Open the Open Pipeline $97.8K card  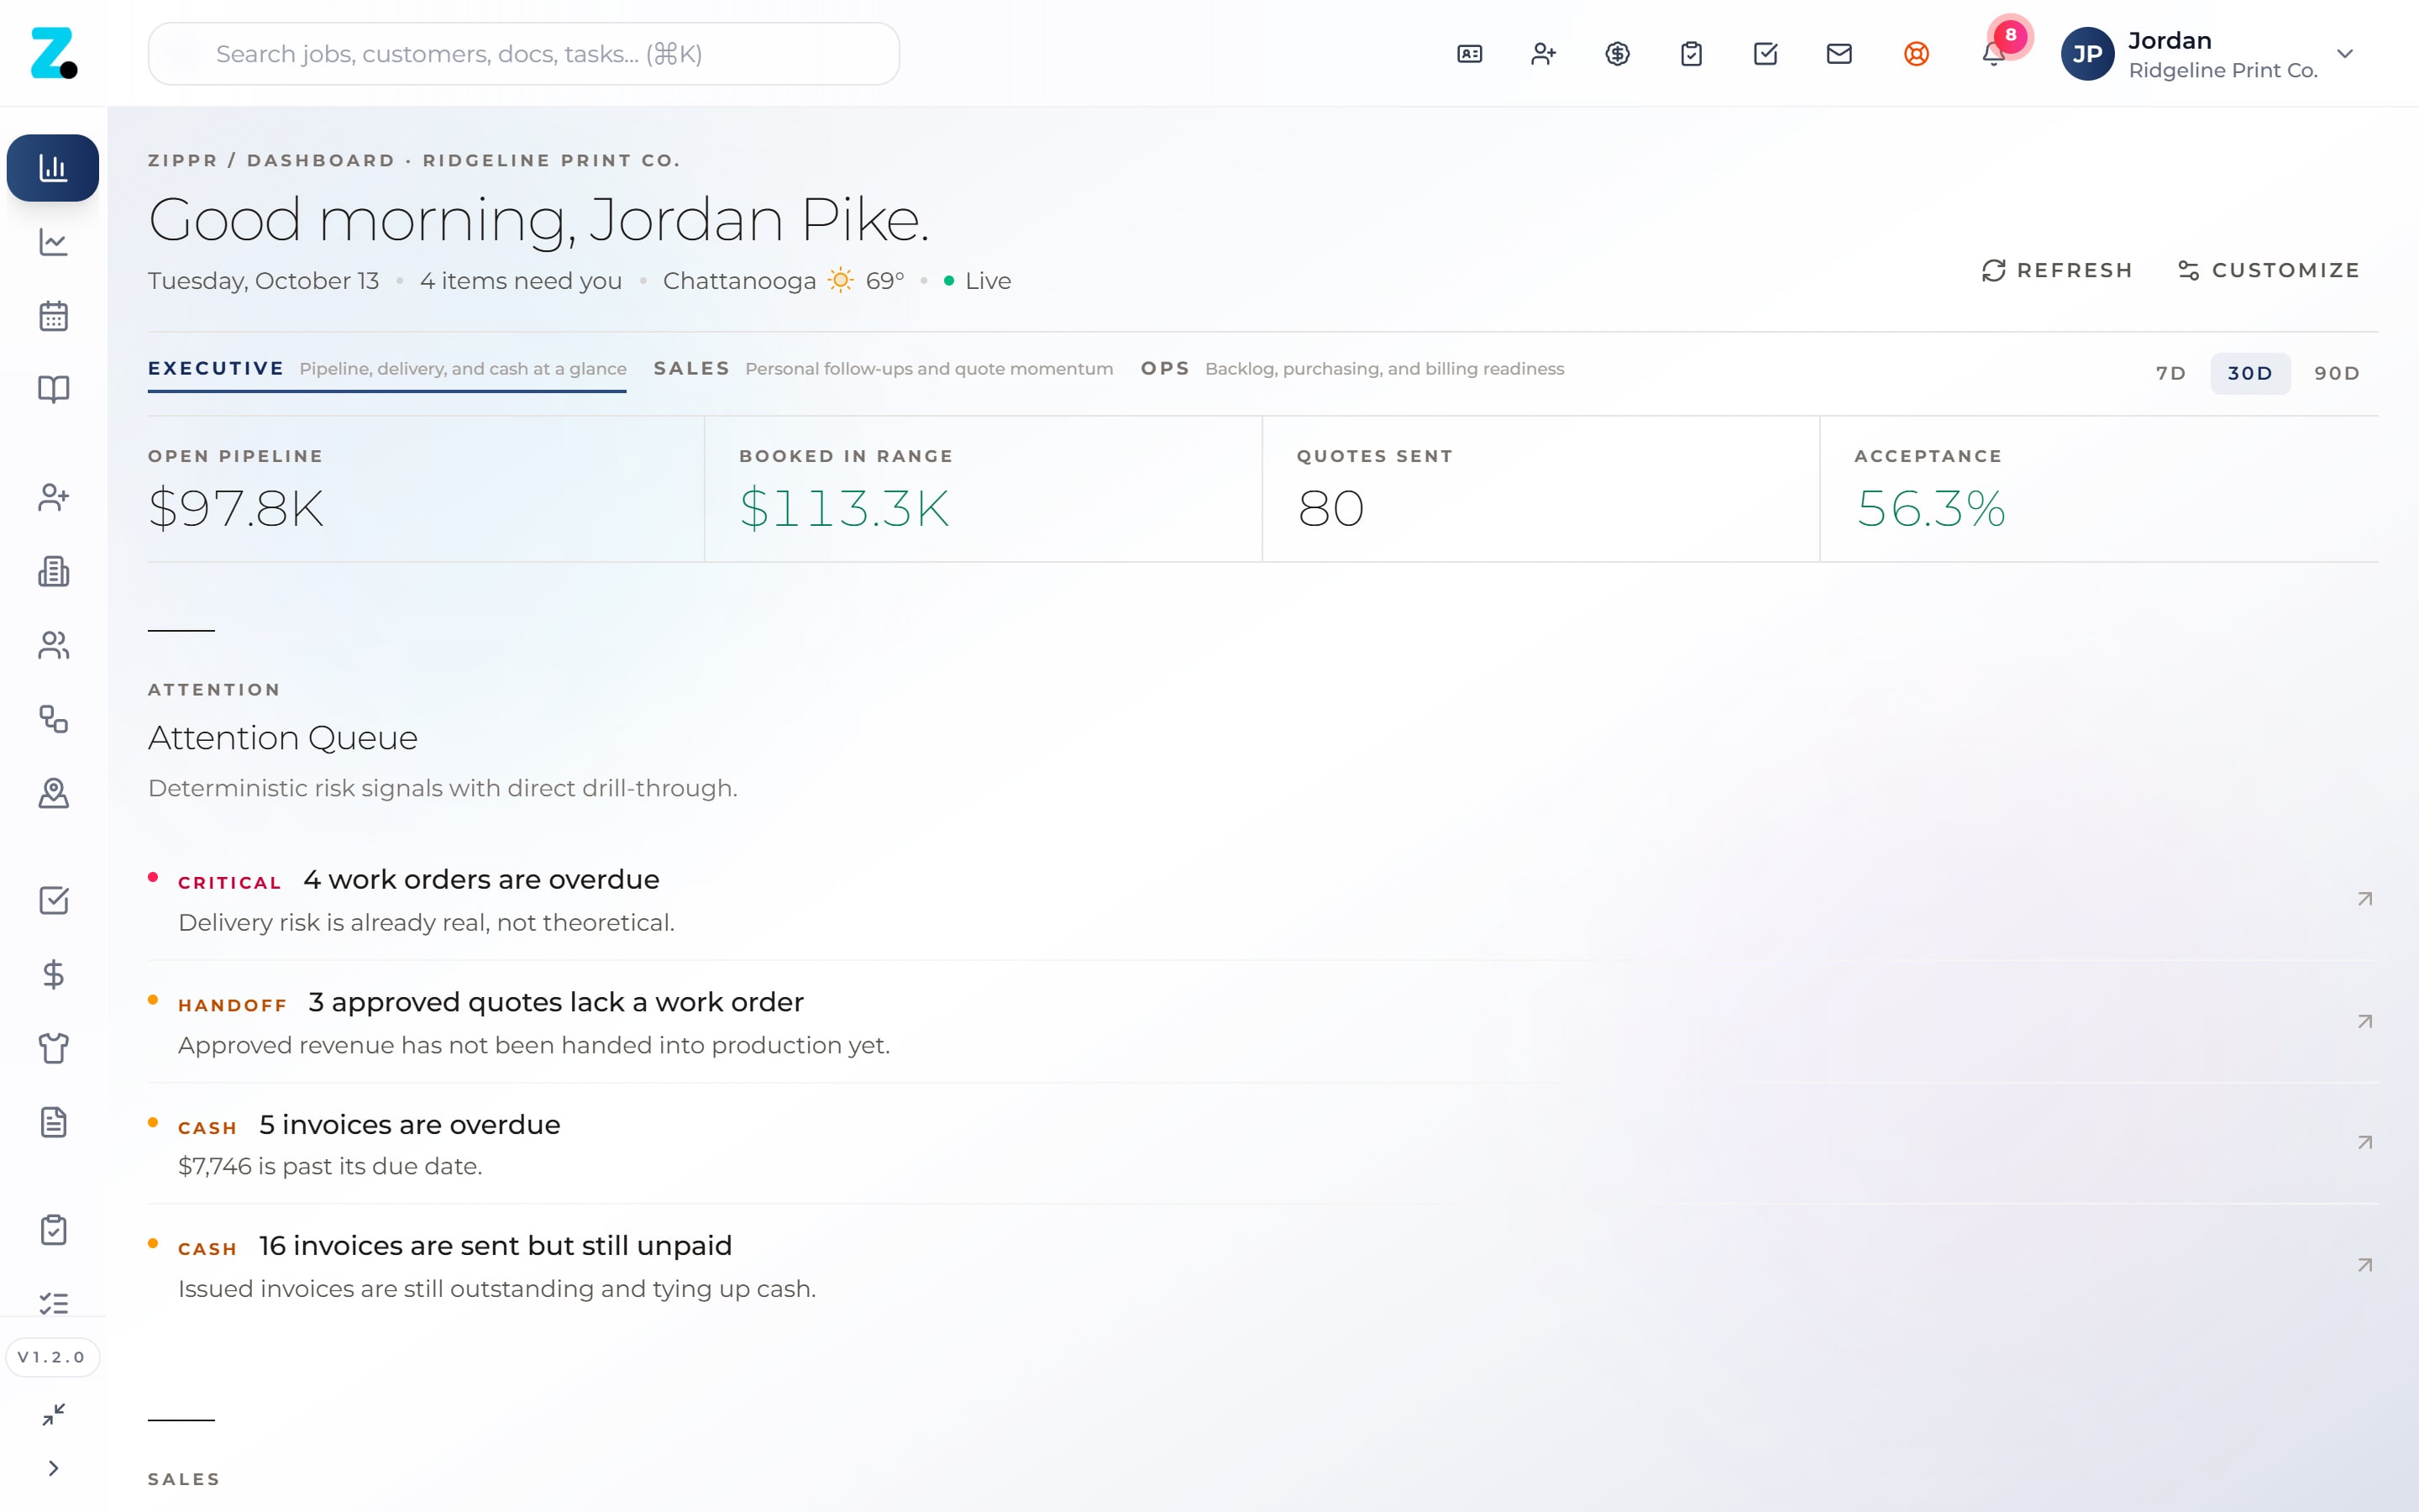coord(426,489)
